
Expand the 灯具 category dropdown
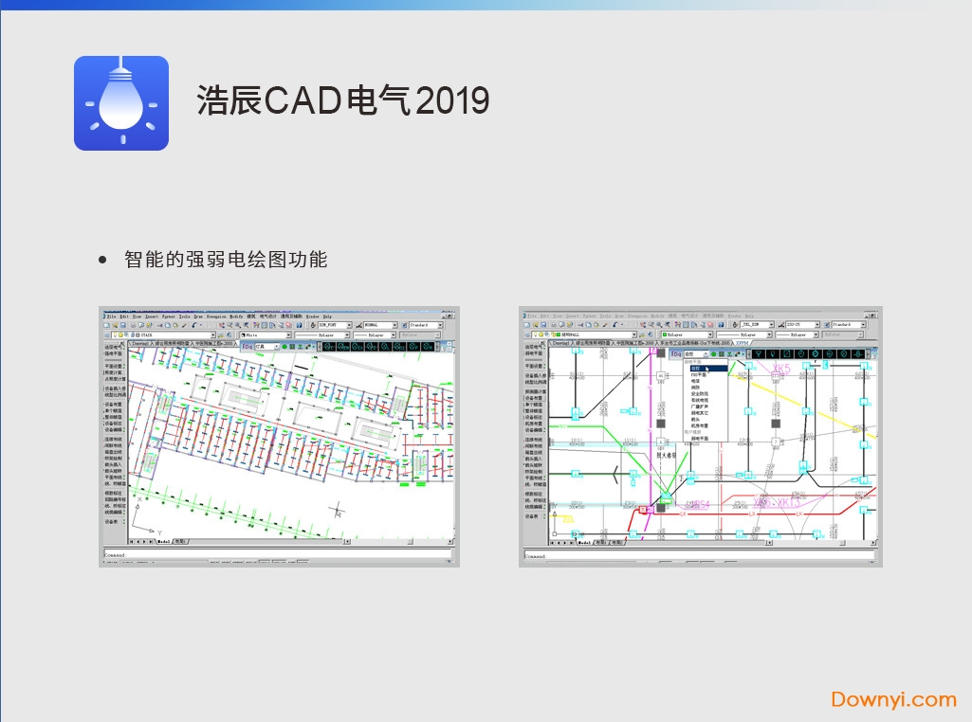(277, 347)
